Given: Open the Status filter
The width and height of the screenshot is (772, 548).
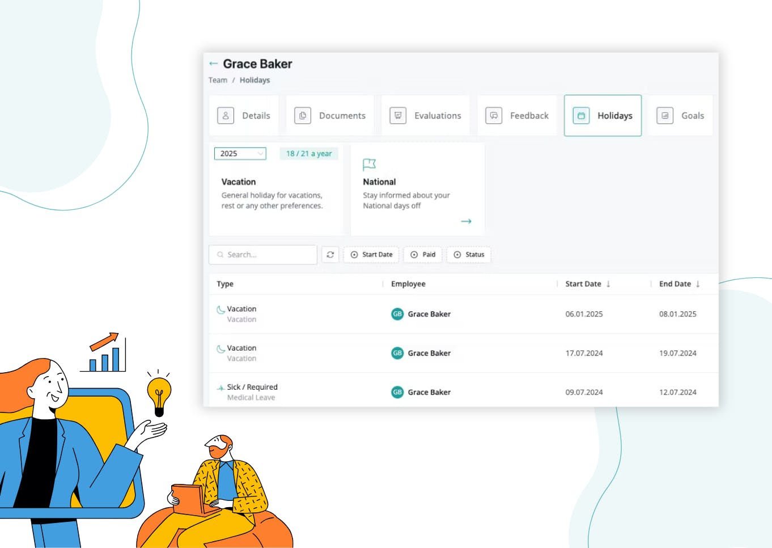Looking at the screenshot, I should (469, 255).
